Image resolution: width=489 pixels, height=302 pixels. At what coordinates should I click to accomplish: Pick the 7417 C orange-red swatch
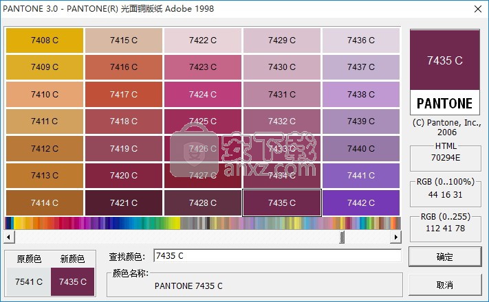point(124,95)
